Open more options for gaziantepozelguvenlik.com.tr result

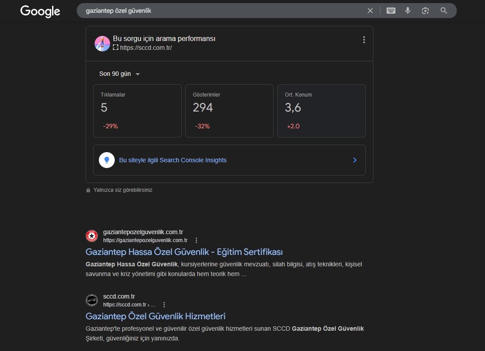pos(196,240)
